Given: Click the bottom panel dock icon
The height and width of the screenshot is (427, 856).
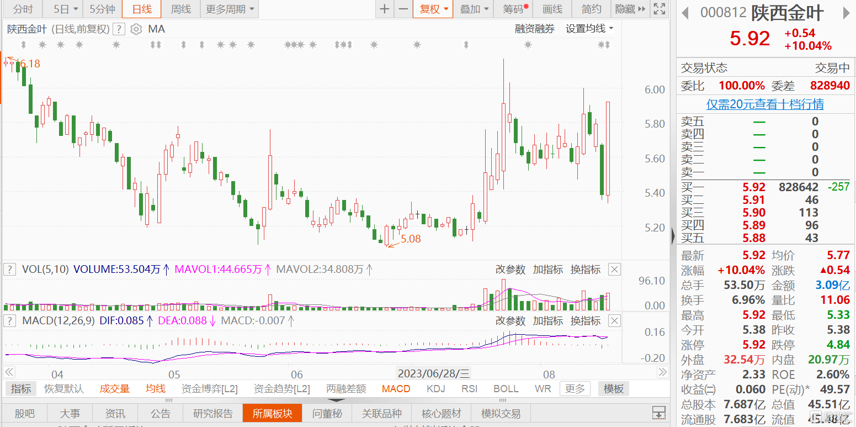Looking at the screenshot, I should point(658,413).
